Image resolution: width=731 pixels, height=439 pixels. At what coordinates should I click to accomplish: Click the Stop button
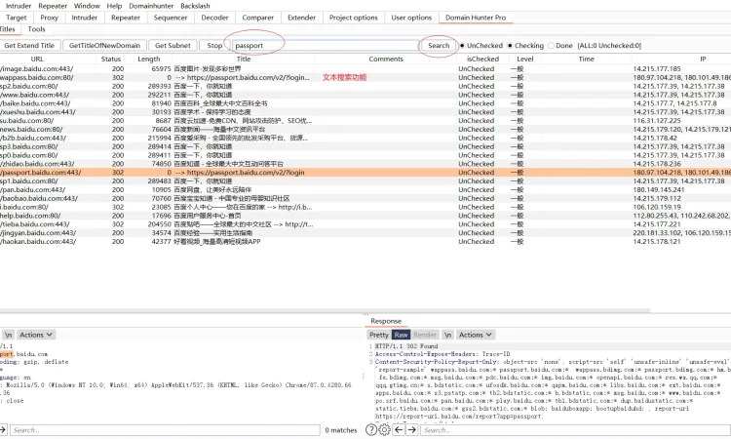214,45
